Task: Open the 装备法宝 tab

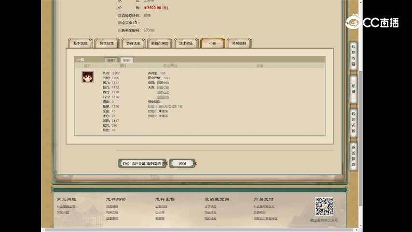Action: tap(133, 43)
